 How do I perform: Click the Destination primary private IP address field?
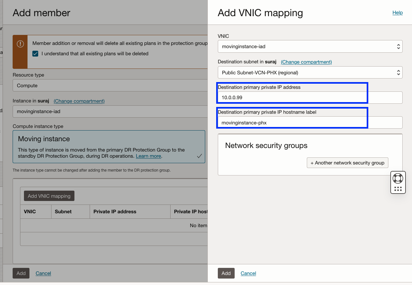(x=291, y=97)
